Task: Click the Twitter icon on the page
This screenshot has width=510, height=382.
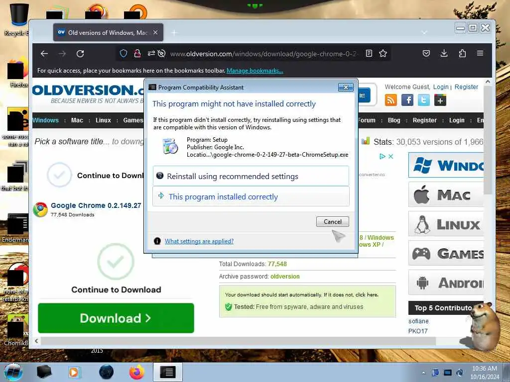Action: pyautogui.click(x=423, y=100)
